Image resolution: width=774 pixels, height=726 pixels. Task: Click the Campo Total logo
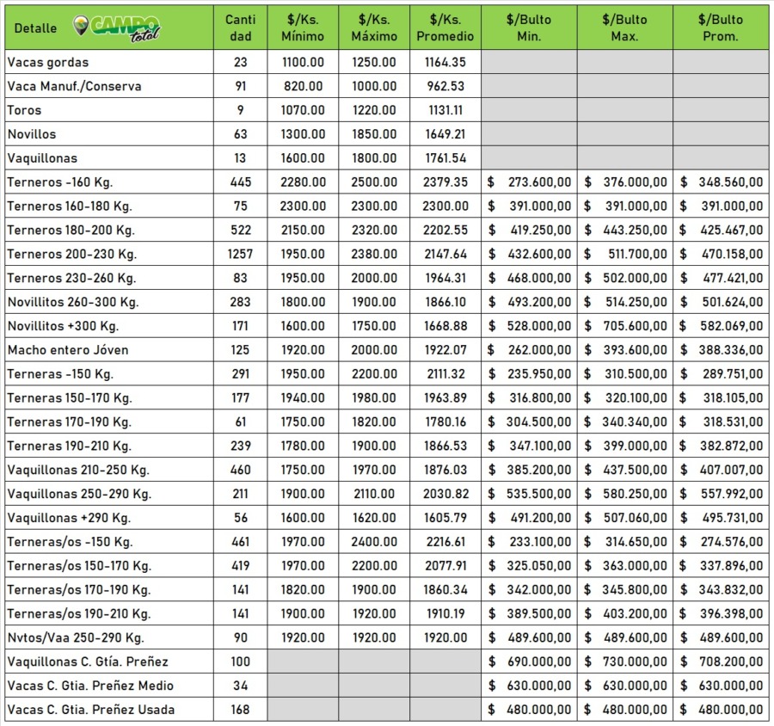click(116, 28)
